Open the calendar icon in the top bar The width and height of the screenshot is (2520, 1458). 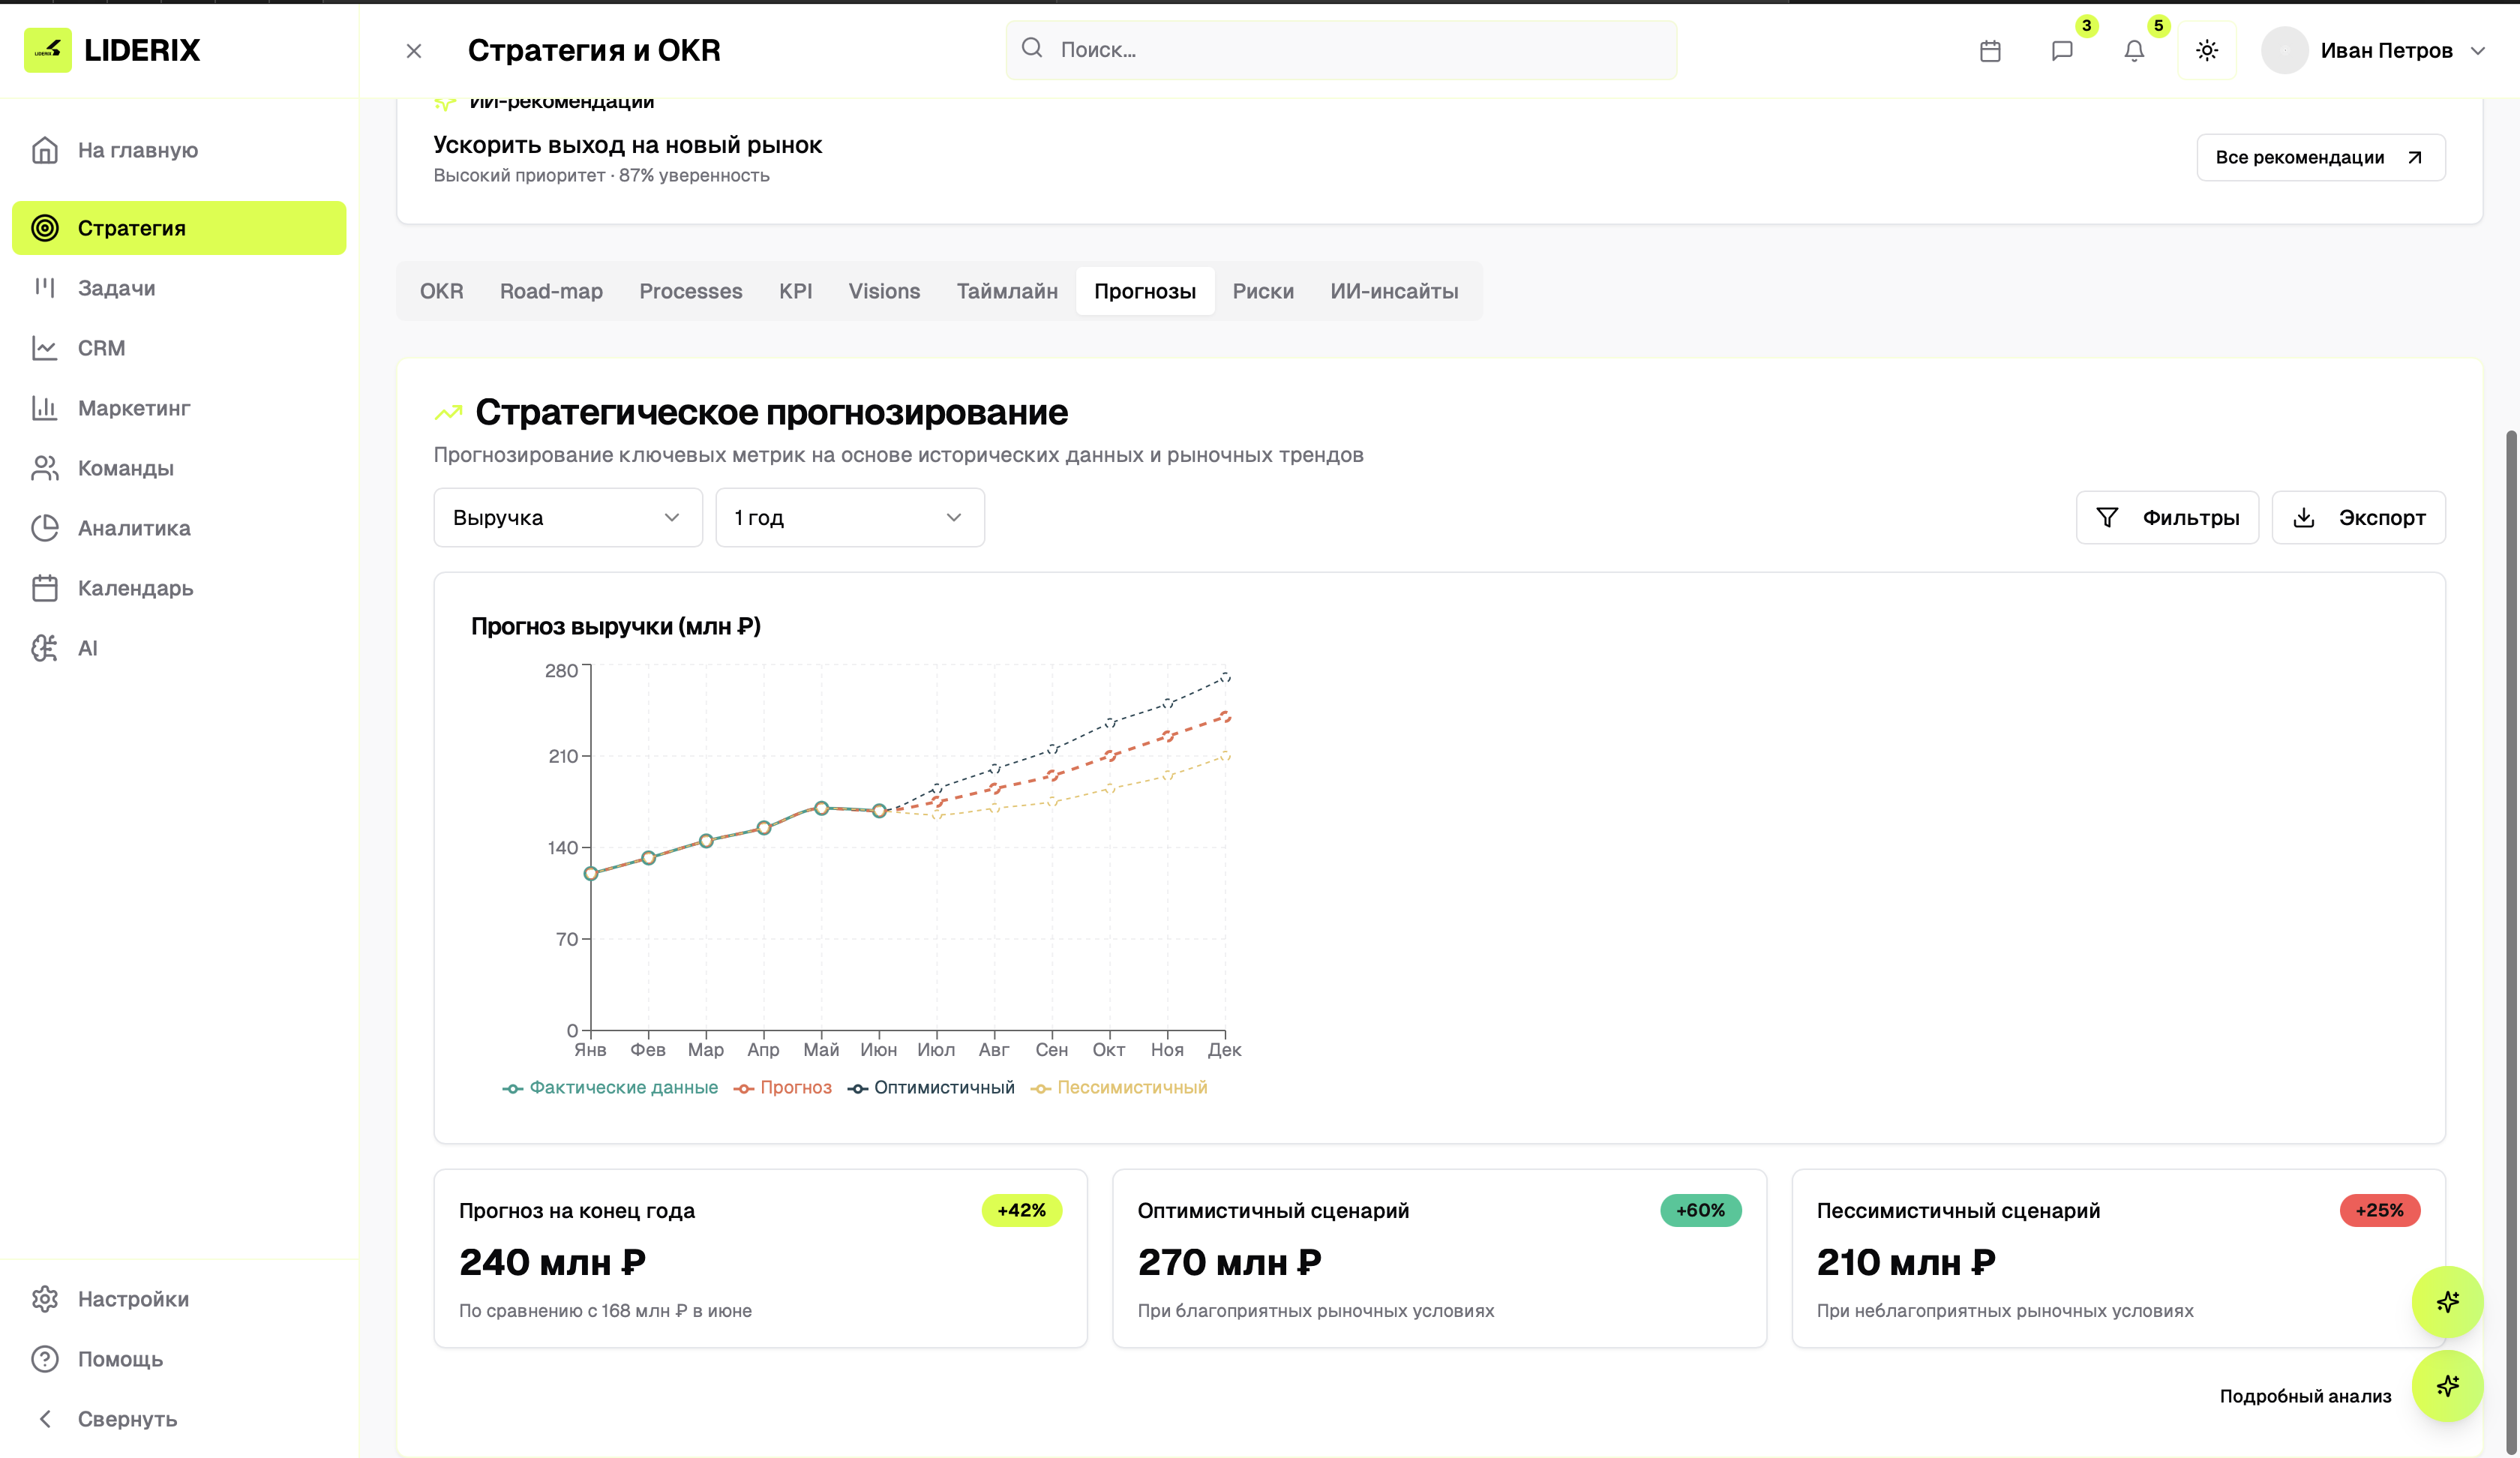coord(1990,50)
